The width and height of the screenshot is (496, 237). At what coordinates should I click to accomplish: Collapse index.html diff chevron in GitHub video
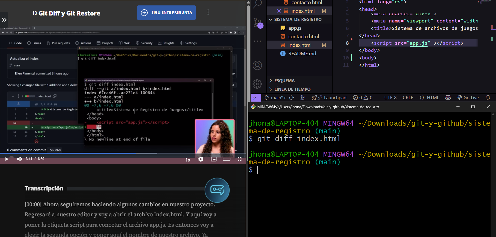pos(13,96)
